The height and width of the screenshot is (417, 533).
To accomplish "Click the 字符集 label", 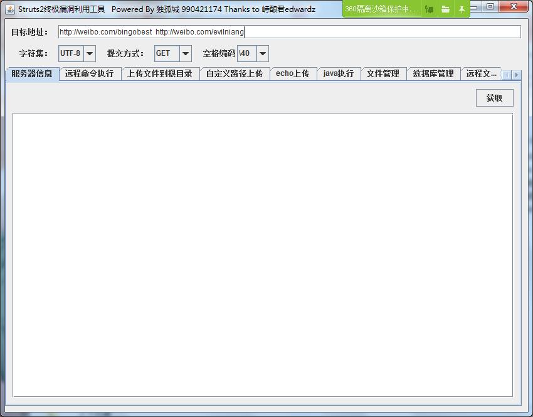I will [x=34, y=54].
